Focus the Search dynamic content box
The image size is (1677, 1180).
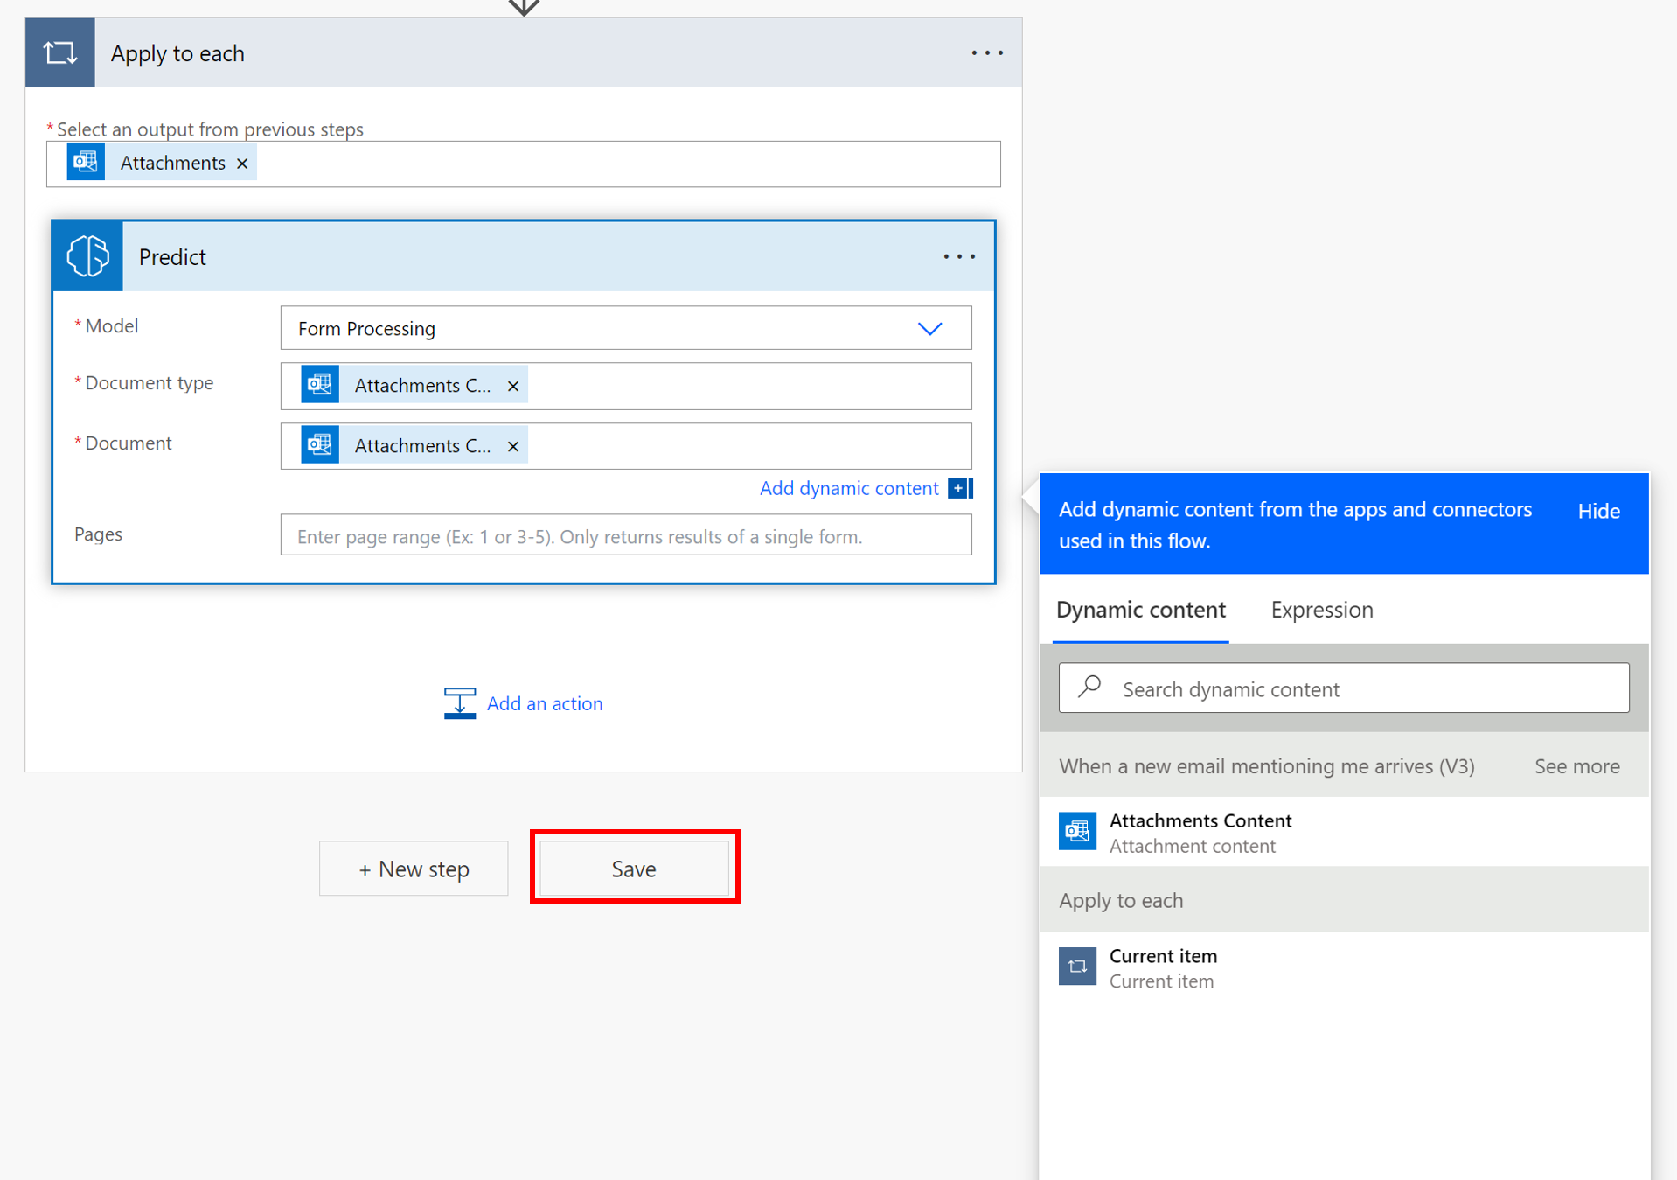click(x=1344, y=688)
